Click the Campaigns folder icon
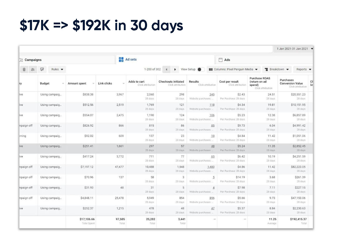Viewport: 344px width, 238px height. click(21, 60)
